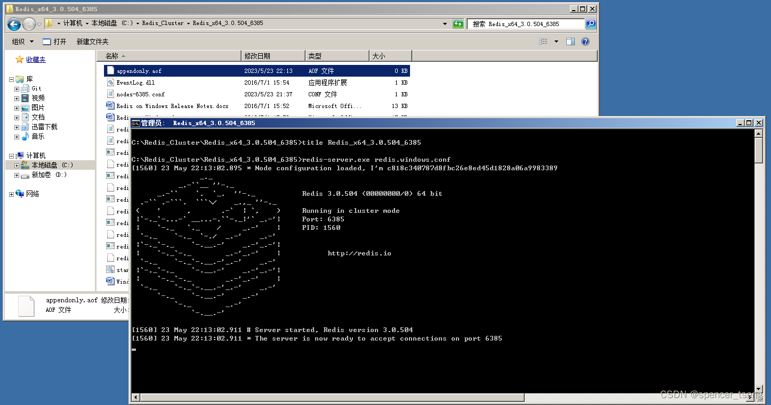Image resolution: width=771 pixels, height=405 pixels.
Task: Click the Back navigation arrow
Action: pos(14,23)
